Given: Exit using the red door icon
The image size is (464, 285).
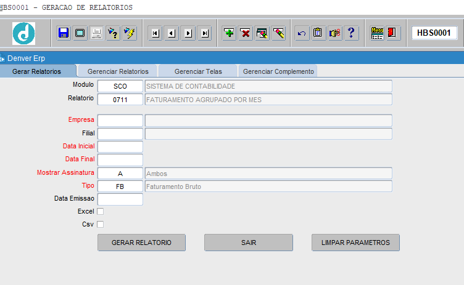Looking at the screenshot, I should (x=392, y=33).
